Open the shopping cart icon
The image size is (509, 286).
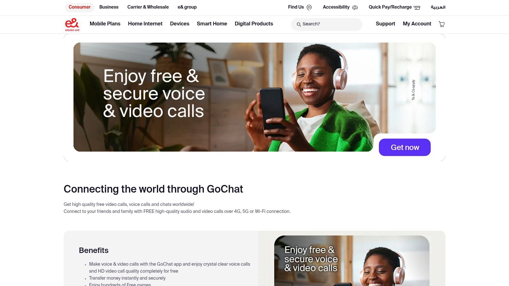pos(442,24)
